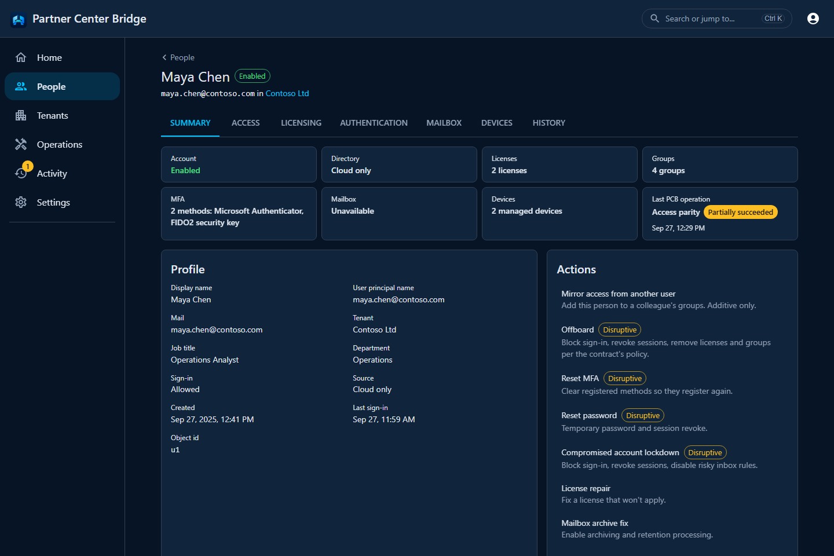Viewport: 834px width, 556px height.
Task: Start the Offboard action
Action: click(672, 341)
